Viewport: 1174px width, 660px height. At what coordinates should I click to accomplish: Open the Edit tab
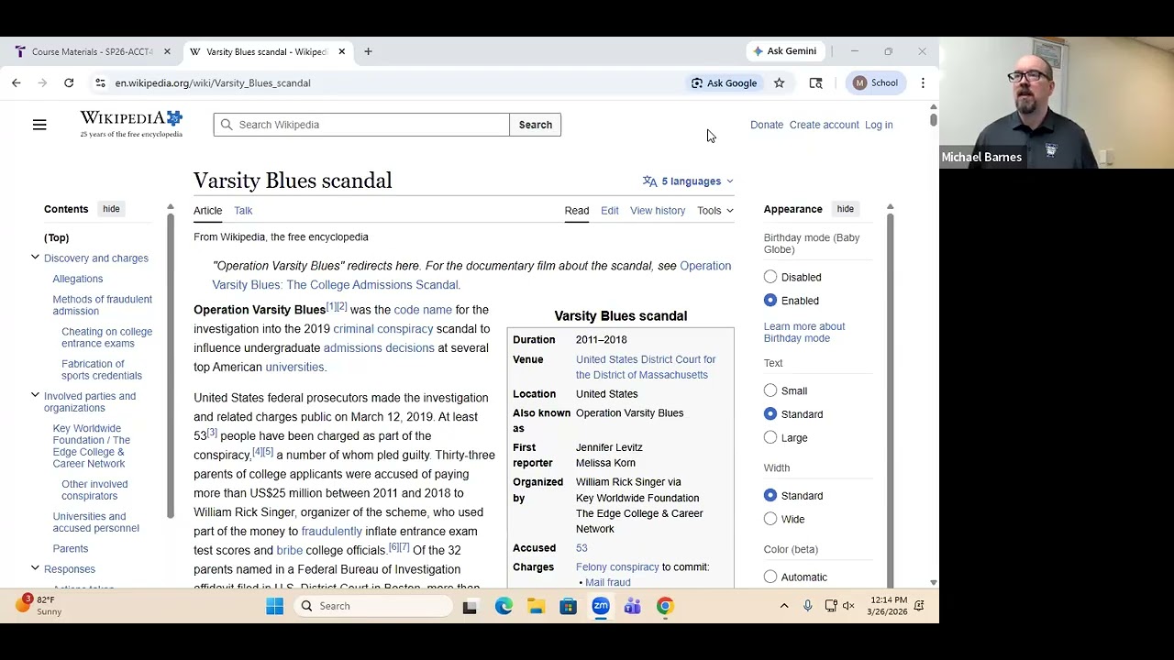tap(610, 211)
